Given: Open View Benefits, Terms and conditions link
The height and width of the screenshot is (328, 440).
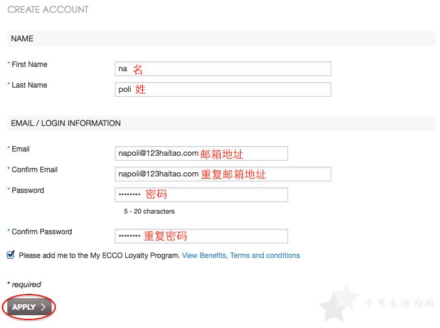Looking at the screenshot, I should click(x=241, y=256).
